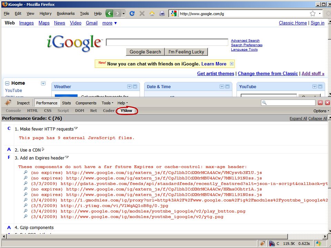Click the Firebug bug icon in the panel toolbar
This screenshot has height=248, width=331.
click(8, 103)
